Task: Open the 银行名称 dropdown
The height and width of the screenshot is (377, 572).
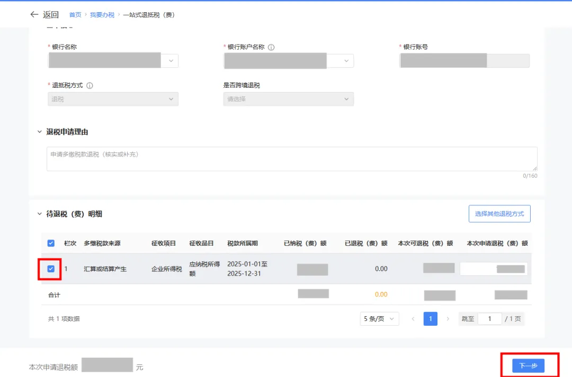Action: [113, 60]
